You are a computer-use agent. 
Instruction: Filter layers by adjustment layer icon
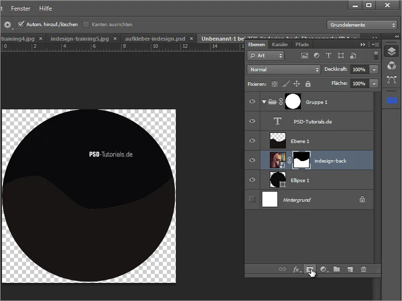[x=317, y=56]
